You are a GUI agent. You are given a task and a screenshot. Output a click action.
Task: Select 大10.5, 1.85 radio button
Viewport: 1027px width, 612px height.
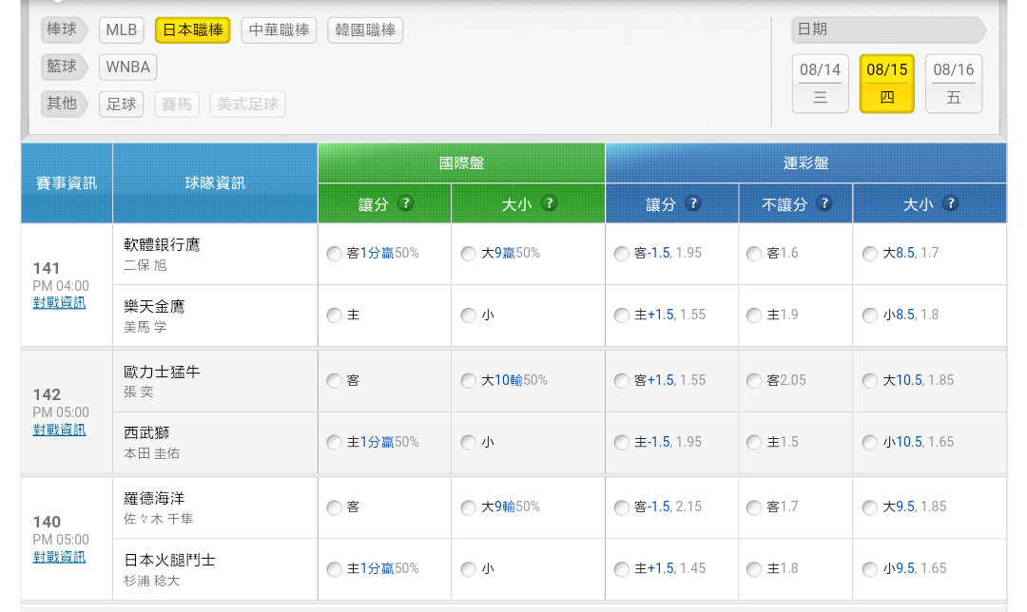(870, 381)
